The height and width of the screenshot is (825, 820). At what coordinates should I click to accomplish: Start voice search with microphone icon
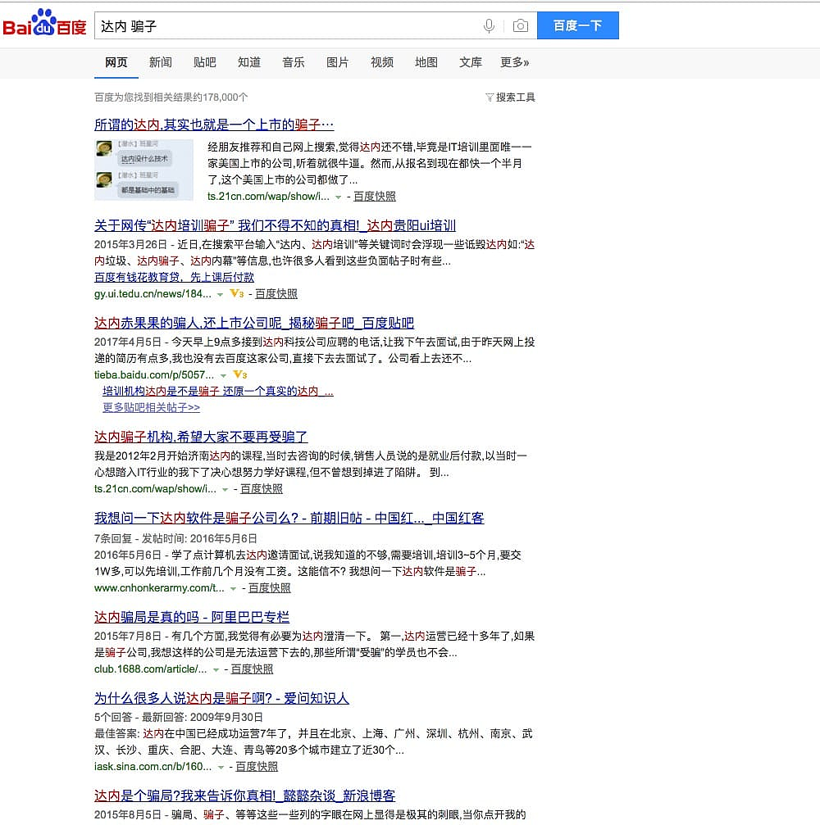click(x=489, y=26)
